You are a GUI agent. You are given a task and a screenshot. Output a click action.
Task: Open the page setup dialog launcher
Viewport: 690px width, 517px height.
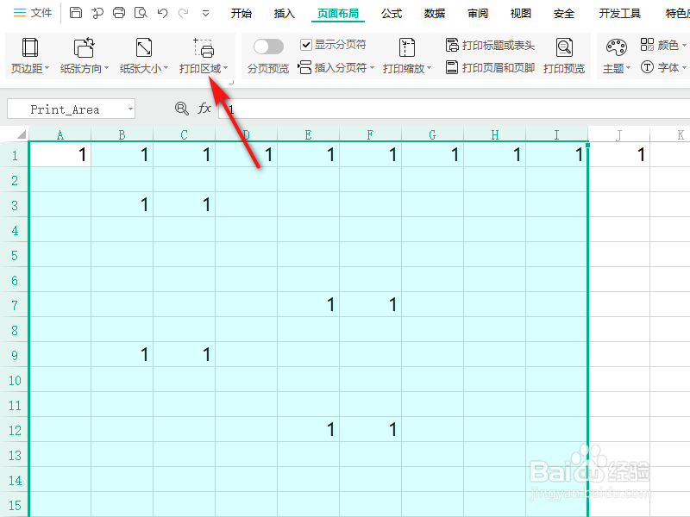231,82
